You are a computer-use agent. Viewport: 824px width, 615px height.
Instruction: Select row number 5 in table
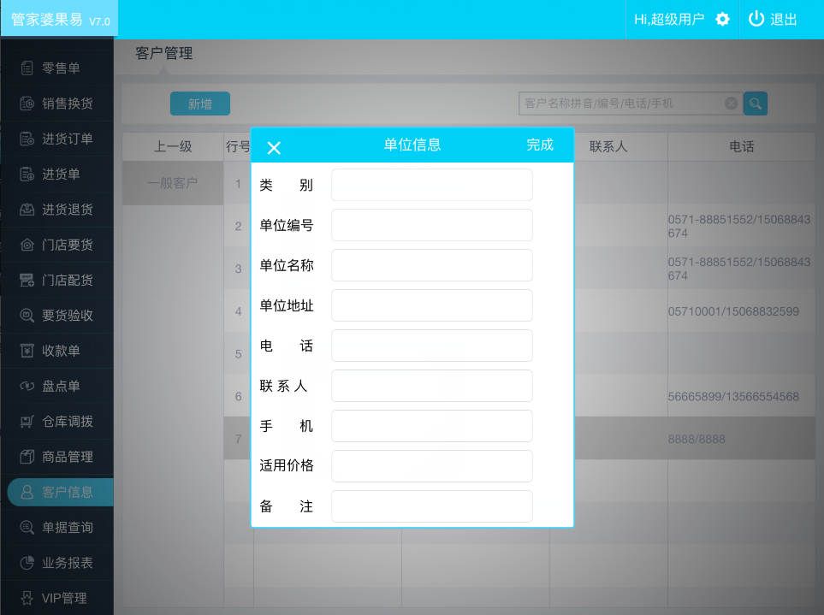[x=239, y=354]
